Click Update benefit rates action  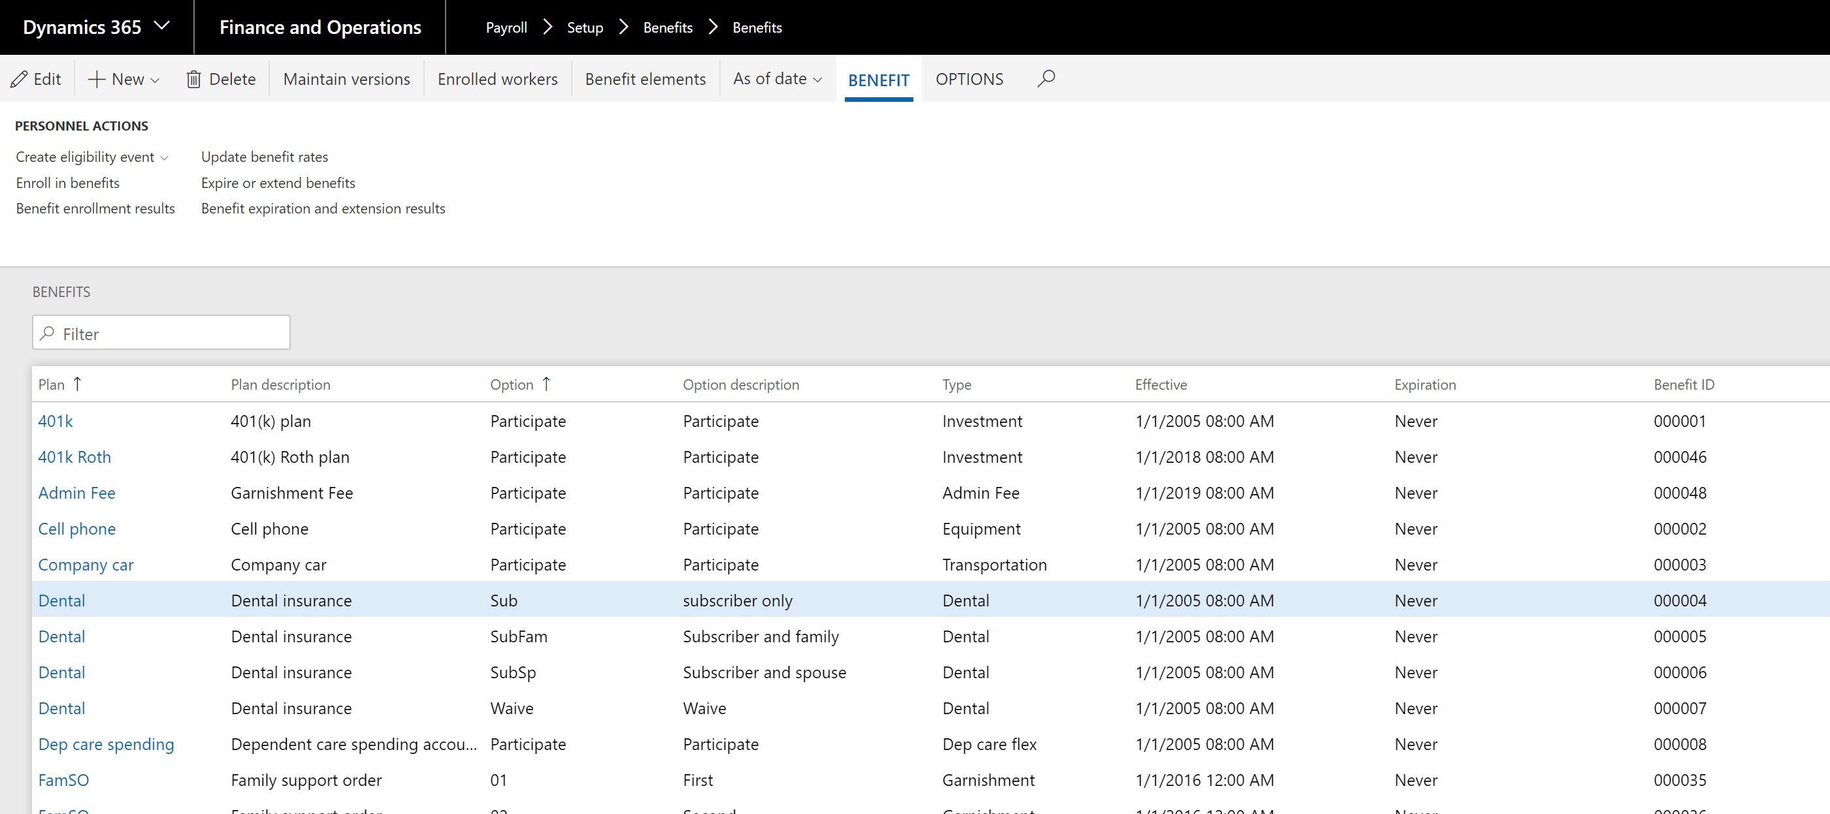[264, 157]
